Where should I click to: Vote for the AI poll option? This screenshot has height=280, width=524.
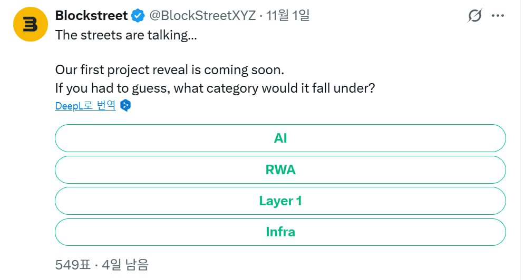(280, 138)
